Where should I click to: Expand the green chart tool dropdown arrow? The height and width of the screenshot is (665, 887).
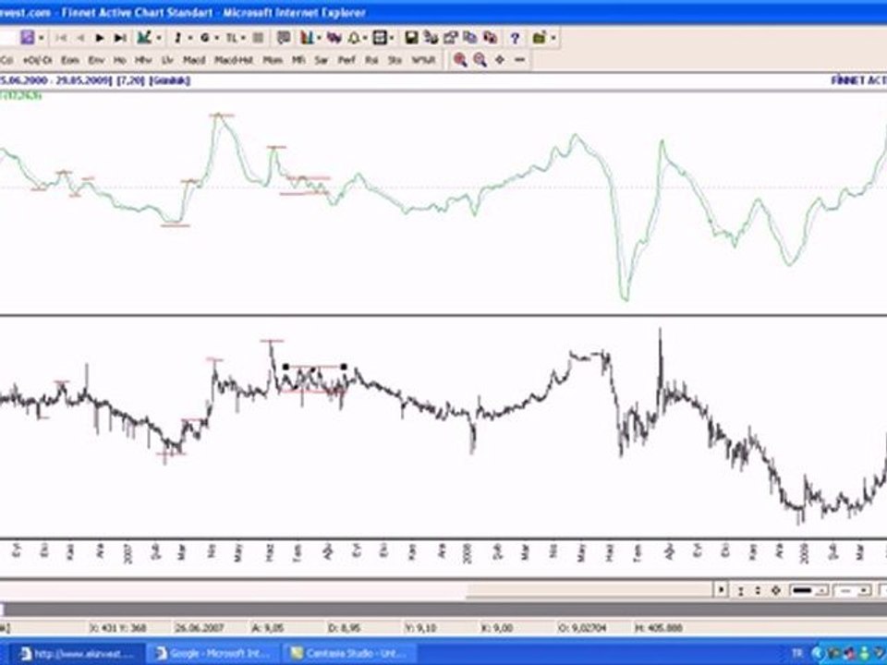159,38
